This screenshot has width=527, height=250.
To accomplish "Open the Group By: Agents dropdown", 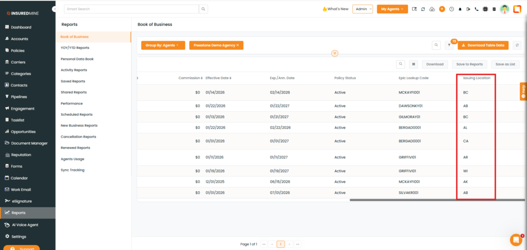I will (163, 45).
